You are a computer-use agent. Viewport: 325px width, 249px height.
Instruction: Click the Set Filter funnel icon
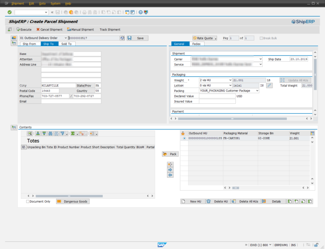tap(62, 133)
